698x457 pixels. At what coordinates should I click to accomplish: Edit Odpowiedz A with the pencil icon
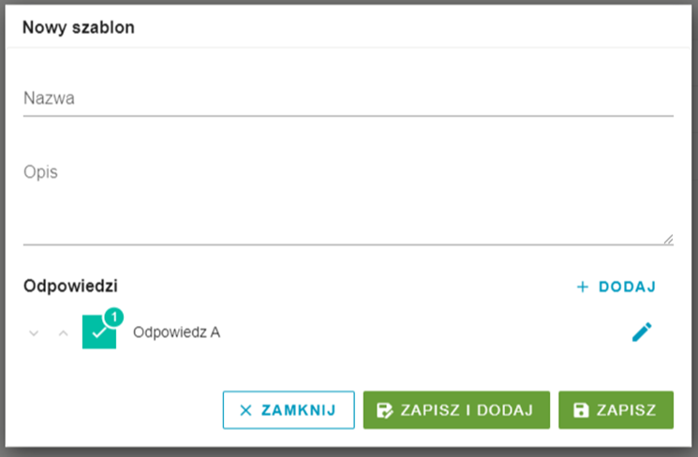click(642, 332)
